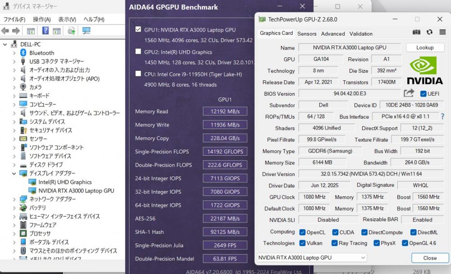This screenshot has width=451, height=274.
Task: Click the back arrow in Device Manager toolbar
Action: coord(5,31)
